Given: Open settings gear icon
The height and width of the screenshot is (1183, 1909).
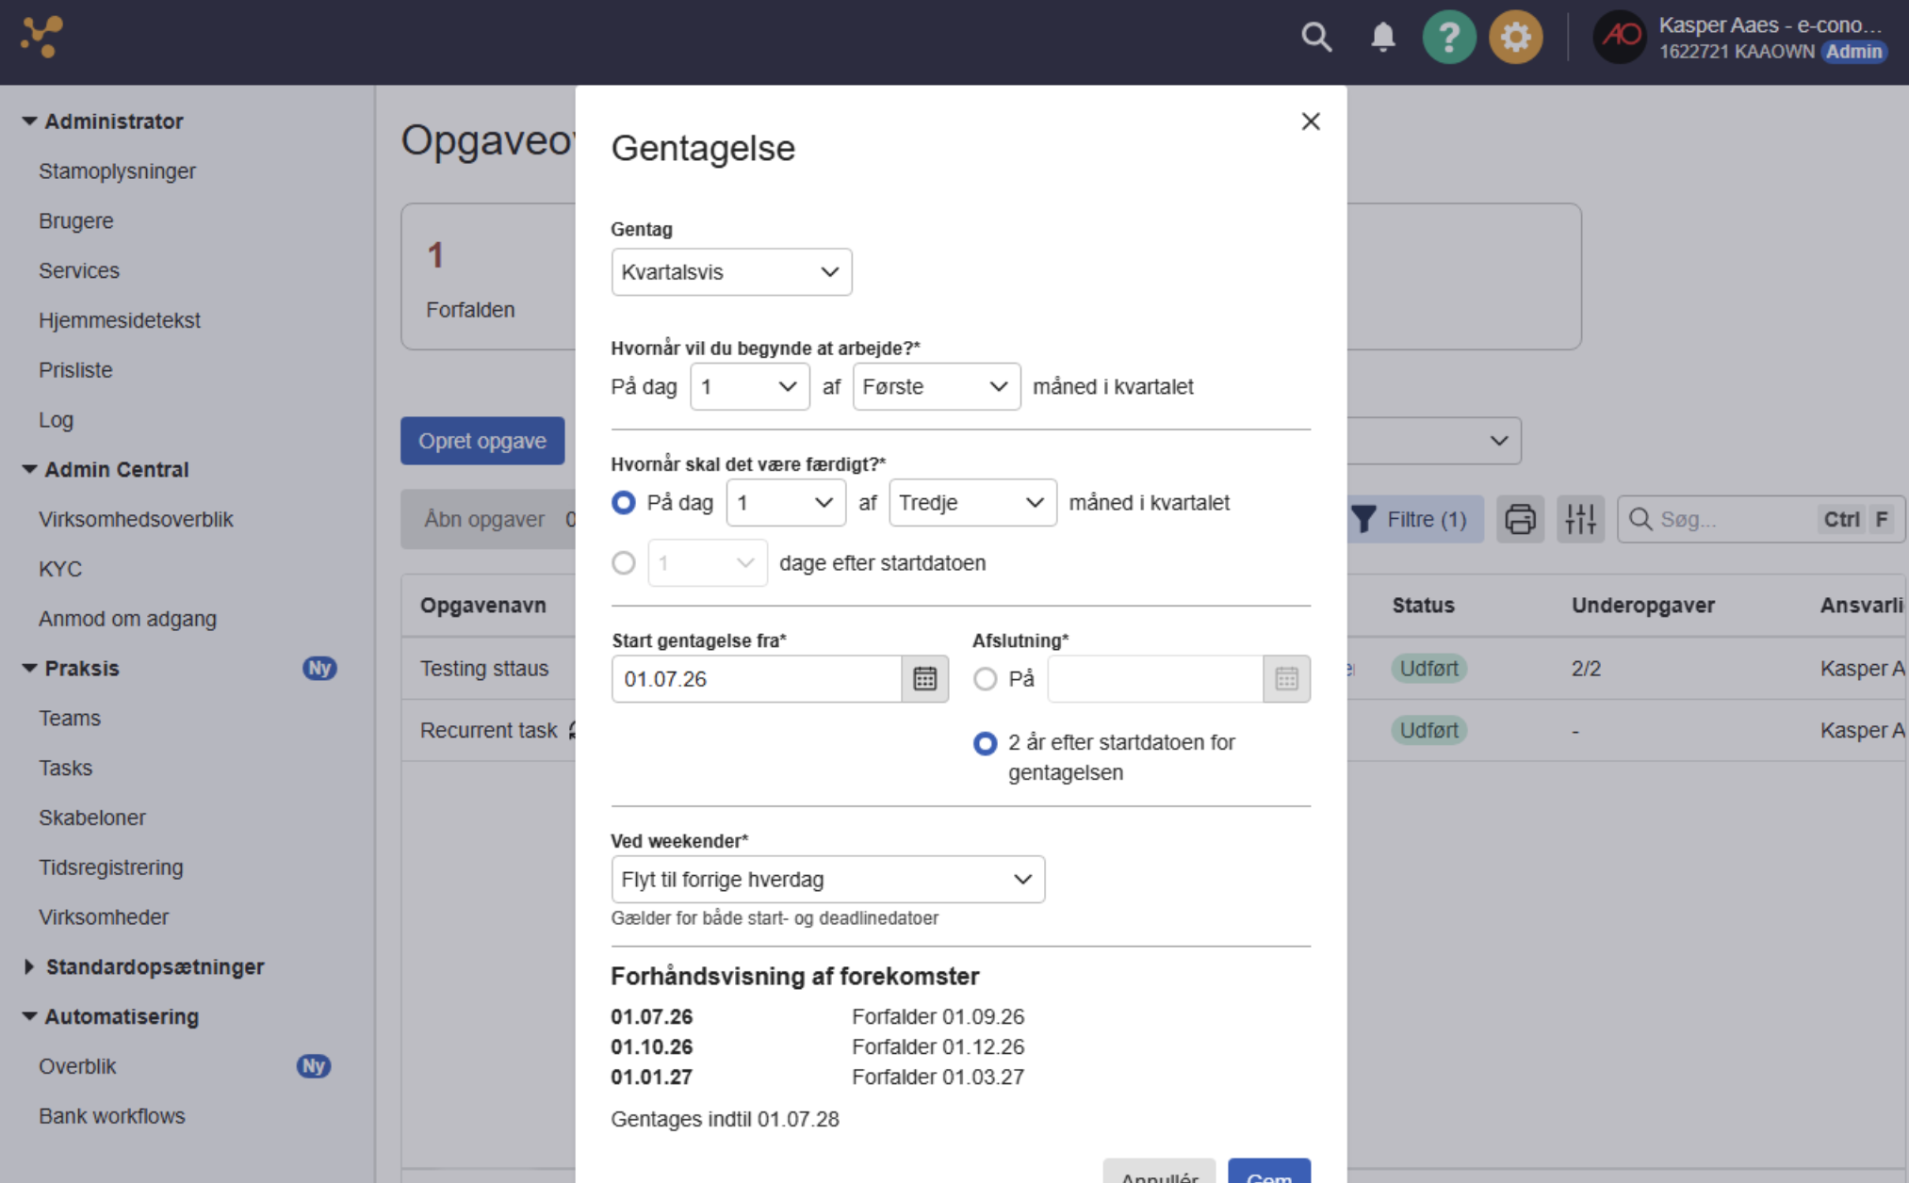Looking at the screenshot, I should pyautogui.click(x=1515, y=37).
